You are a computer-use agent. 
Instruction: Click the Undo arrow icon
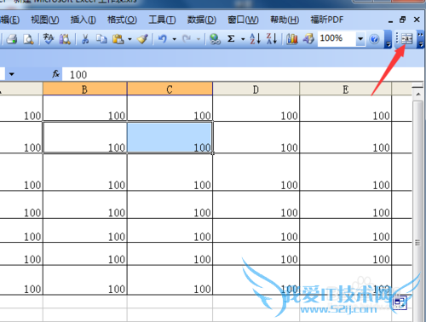(x=163, y=38)
